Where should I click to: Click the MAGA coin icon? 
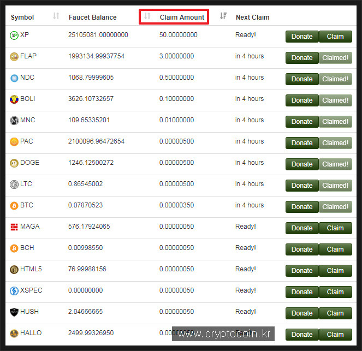click(14, 227)
